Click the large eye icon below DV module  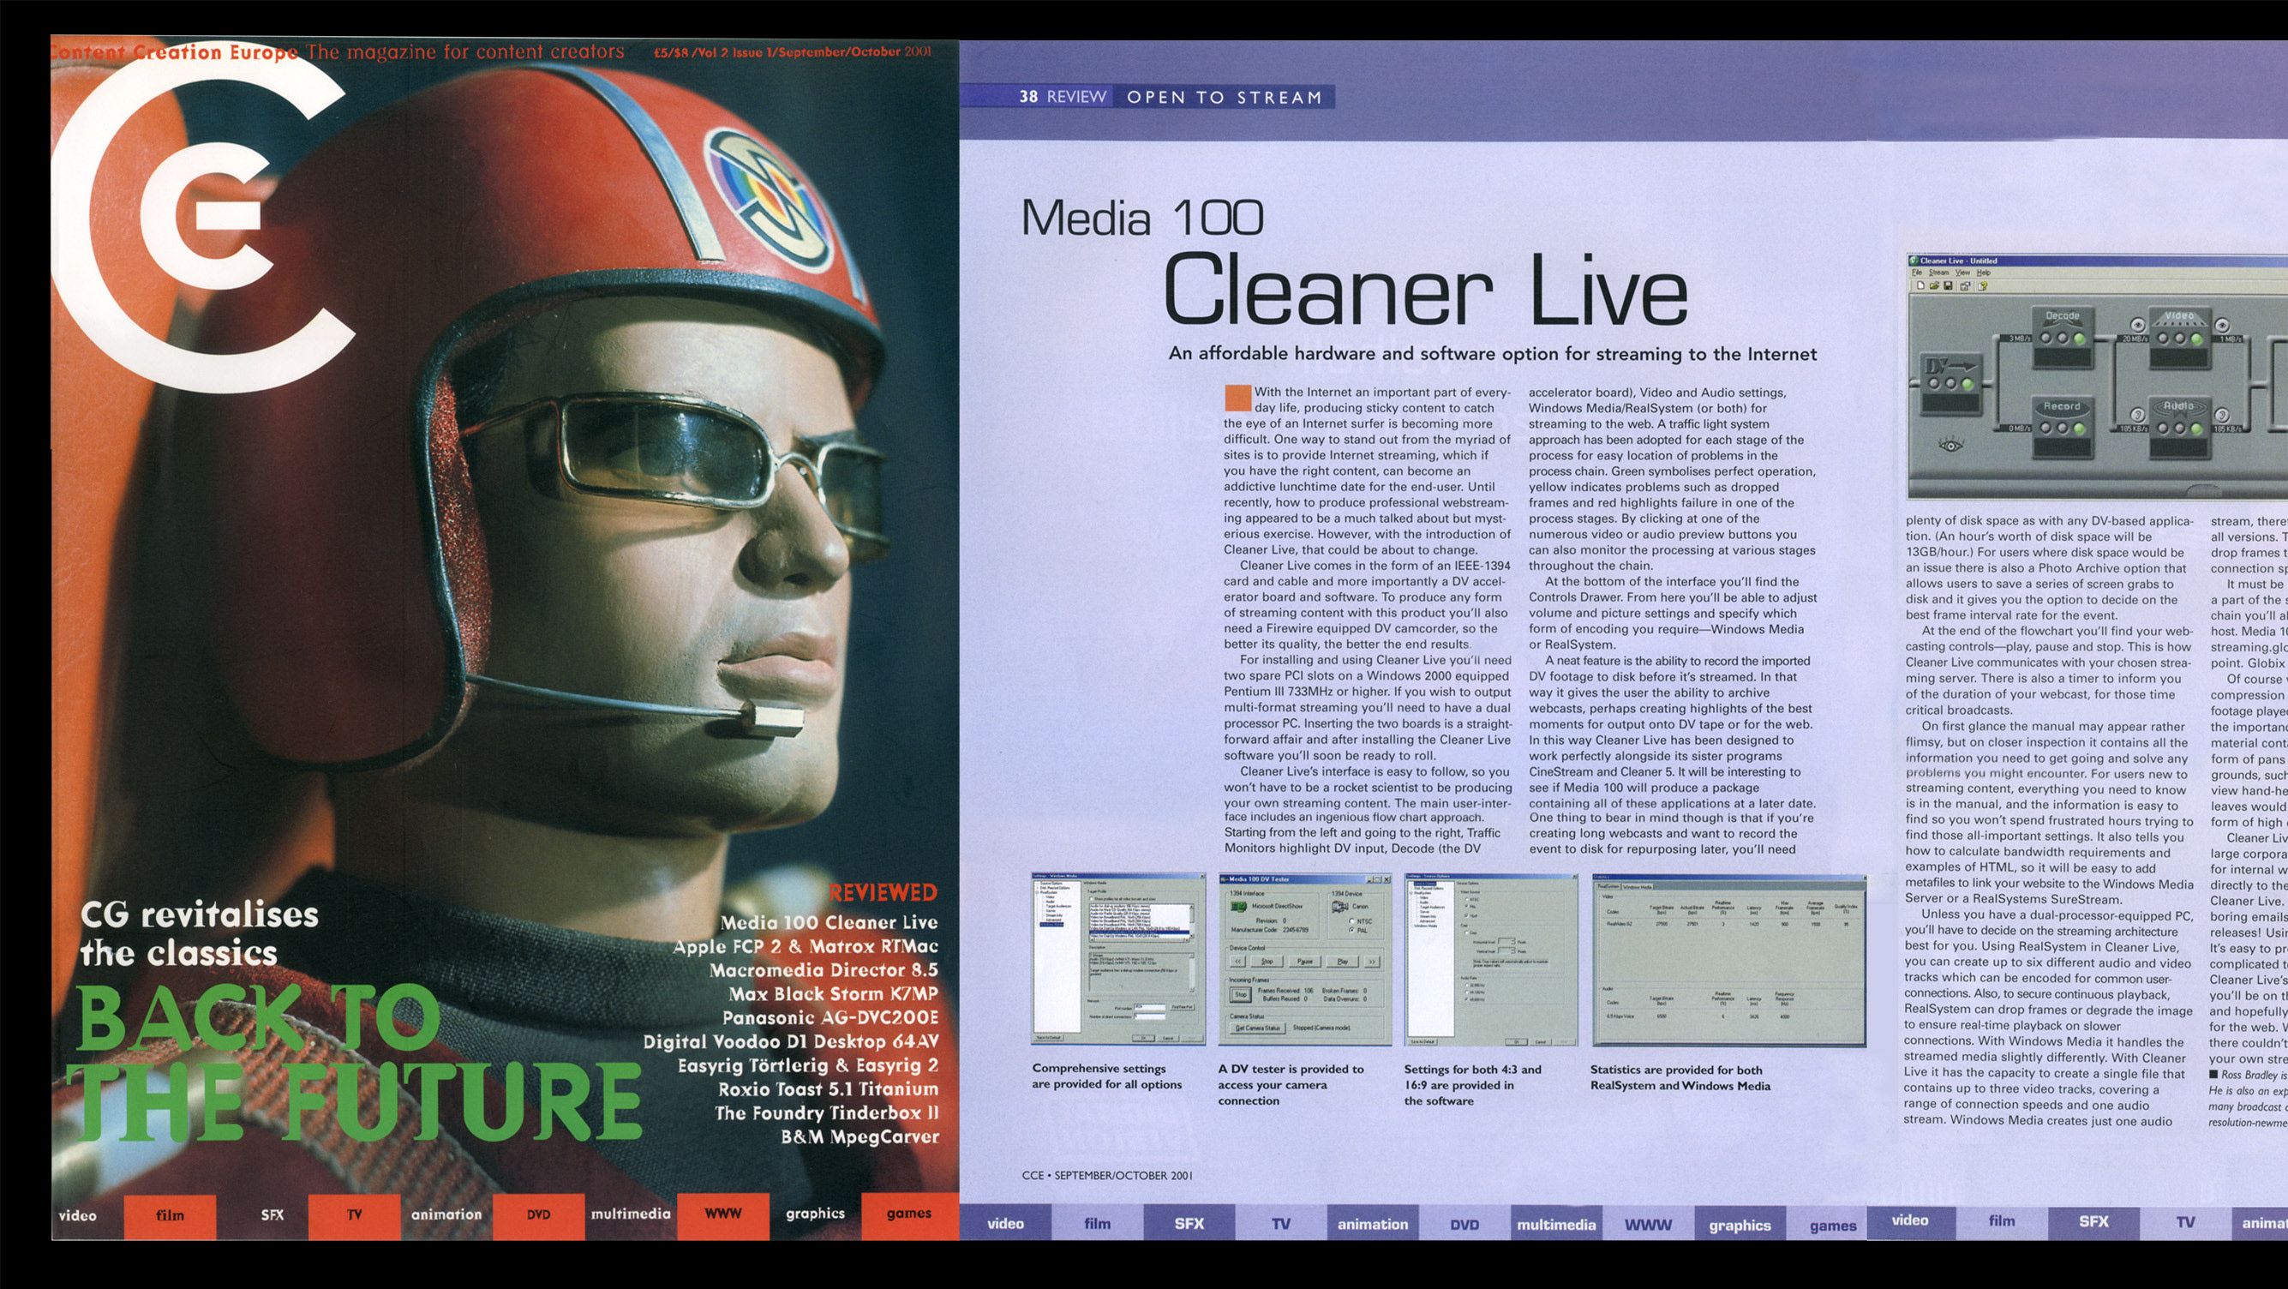[1950, 446]
